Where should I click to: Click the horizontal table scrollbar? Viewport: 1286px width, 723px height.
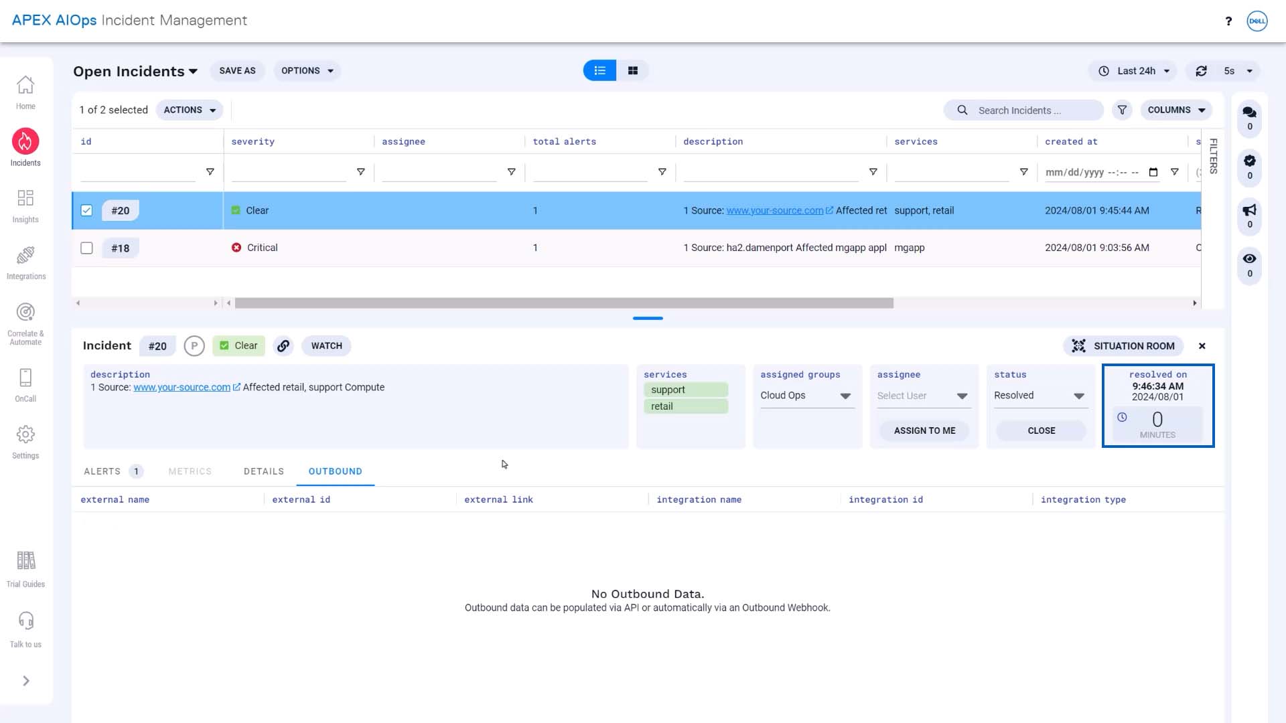(564, 303)
